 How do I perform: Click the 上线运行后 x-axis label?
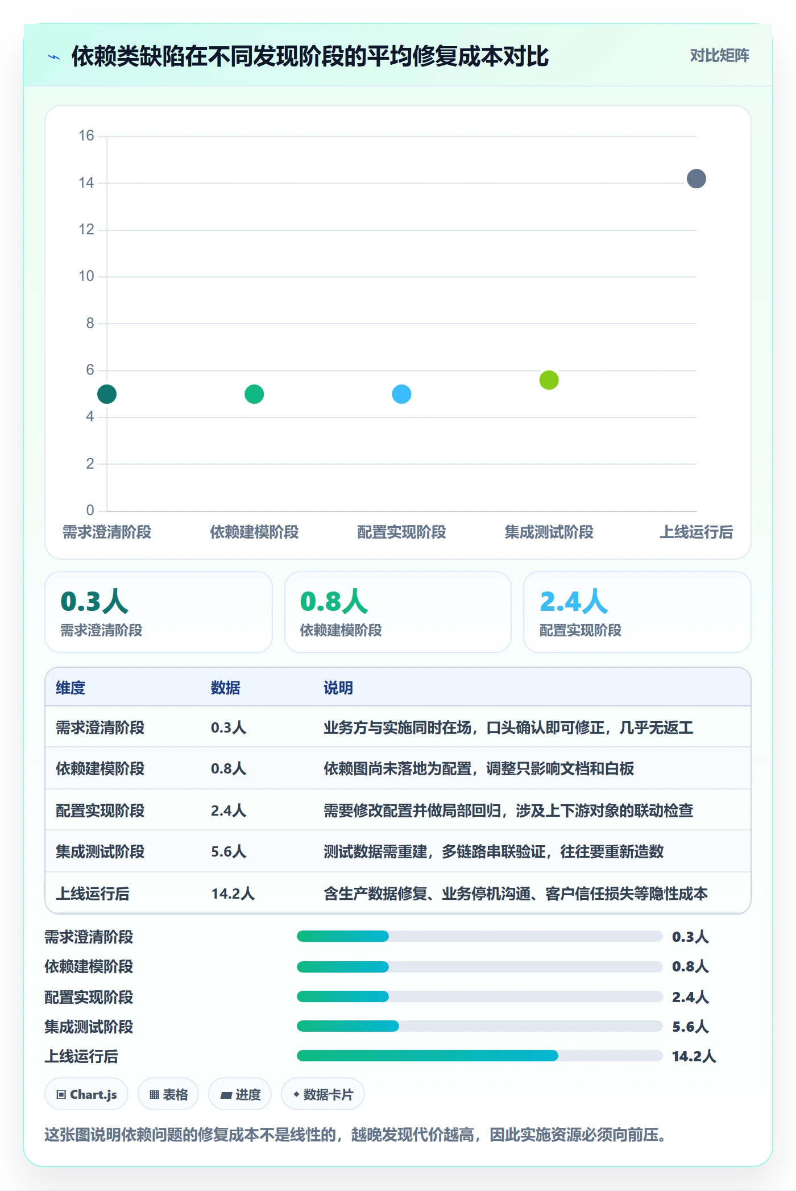pyautogui.click(x=696, y=532)
